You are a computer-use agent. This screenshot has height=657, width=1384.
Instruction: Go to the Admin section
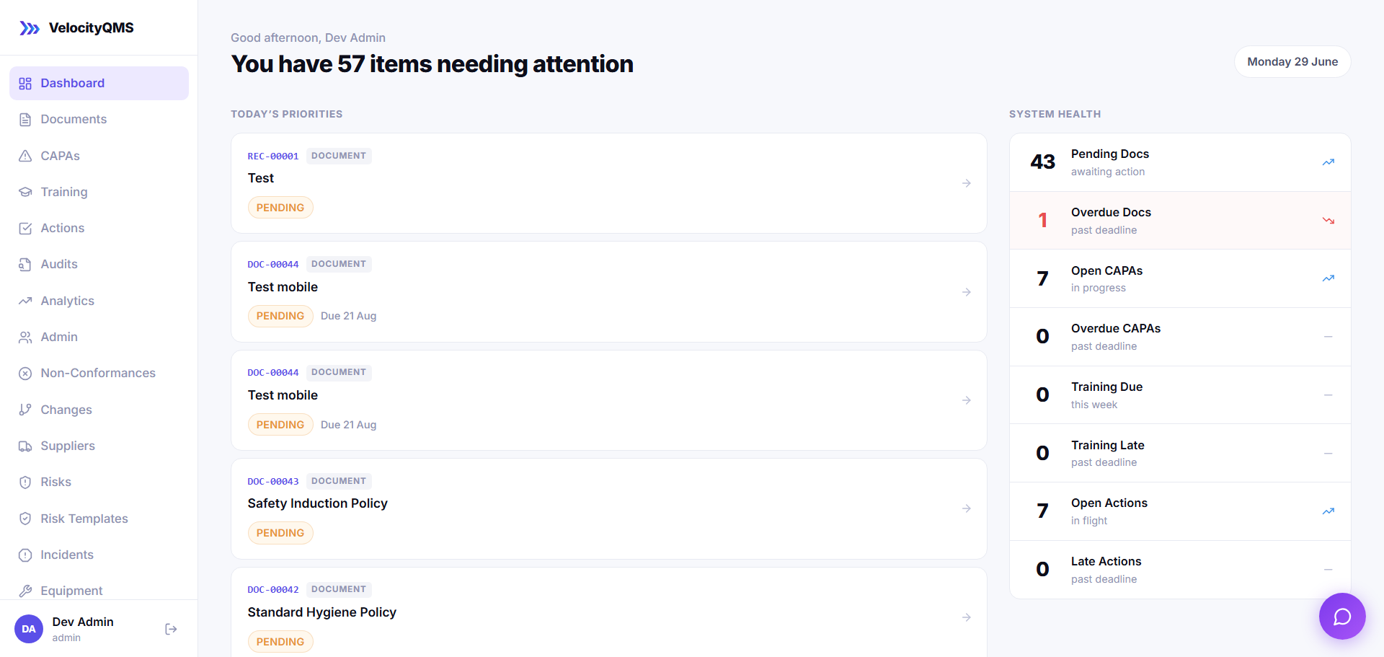tap(99, 337)
